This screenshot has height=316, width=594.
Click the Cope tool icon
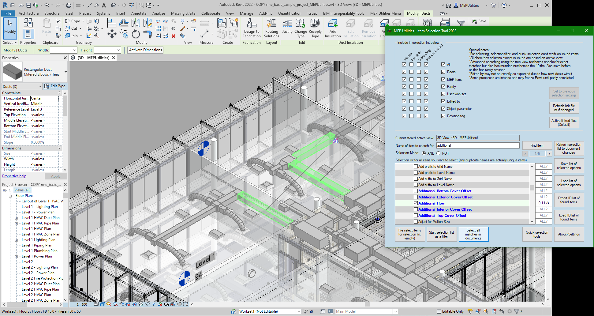coord(67,21)
